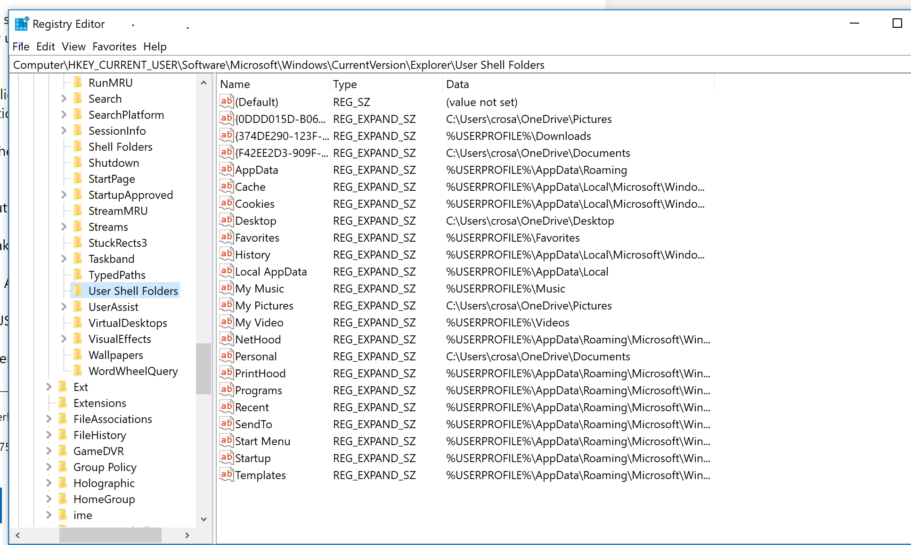Expand the Taskband registry key
911x545 pixels.
(64, 259)
